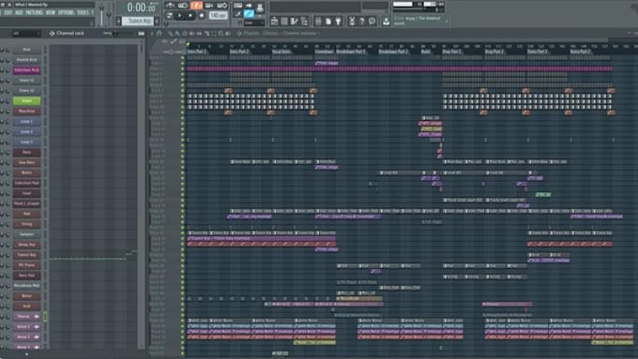Open the PATTERNS menu
Viewport: 638px width, 359px height.
click(35, 12)
